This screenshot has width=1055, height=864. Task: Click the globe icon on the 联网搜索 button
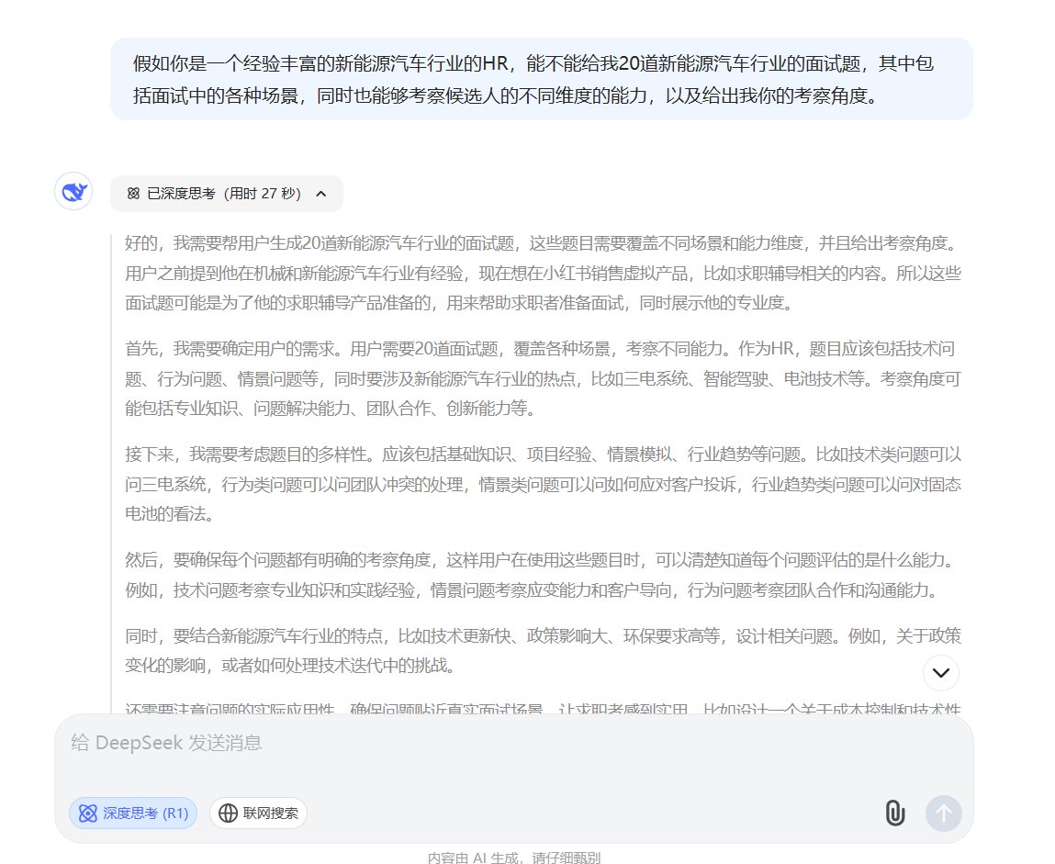(226, 813)
